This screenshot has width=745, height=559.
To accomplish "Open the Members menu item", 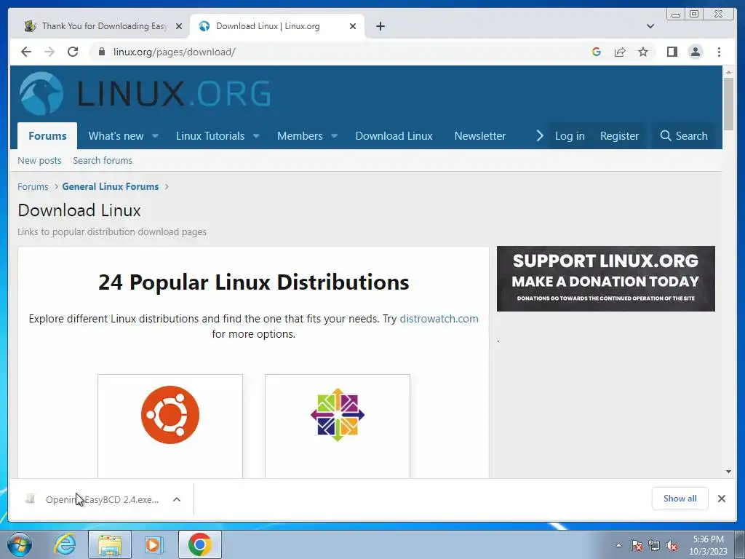I will point(300,136).
